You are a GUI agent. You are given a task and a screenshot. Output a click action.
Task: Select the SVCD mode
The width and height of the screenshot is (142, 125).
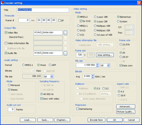click(x=78, y=30)
